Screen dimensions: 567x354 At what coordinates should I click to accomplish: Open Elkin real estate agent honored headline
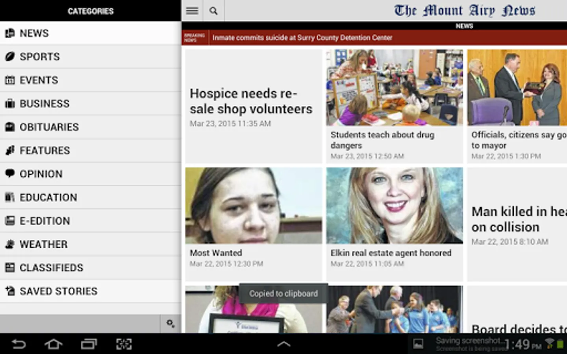click(391, 253)
